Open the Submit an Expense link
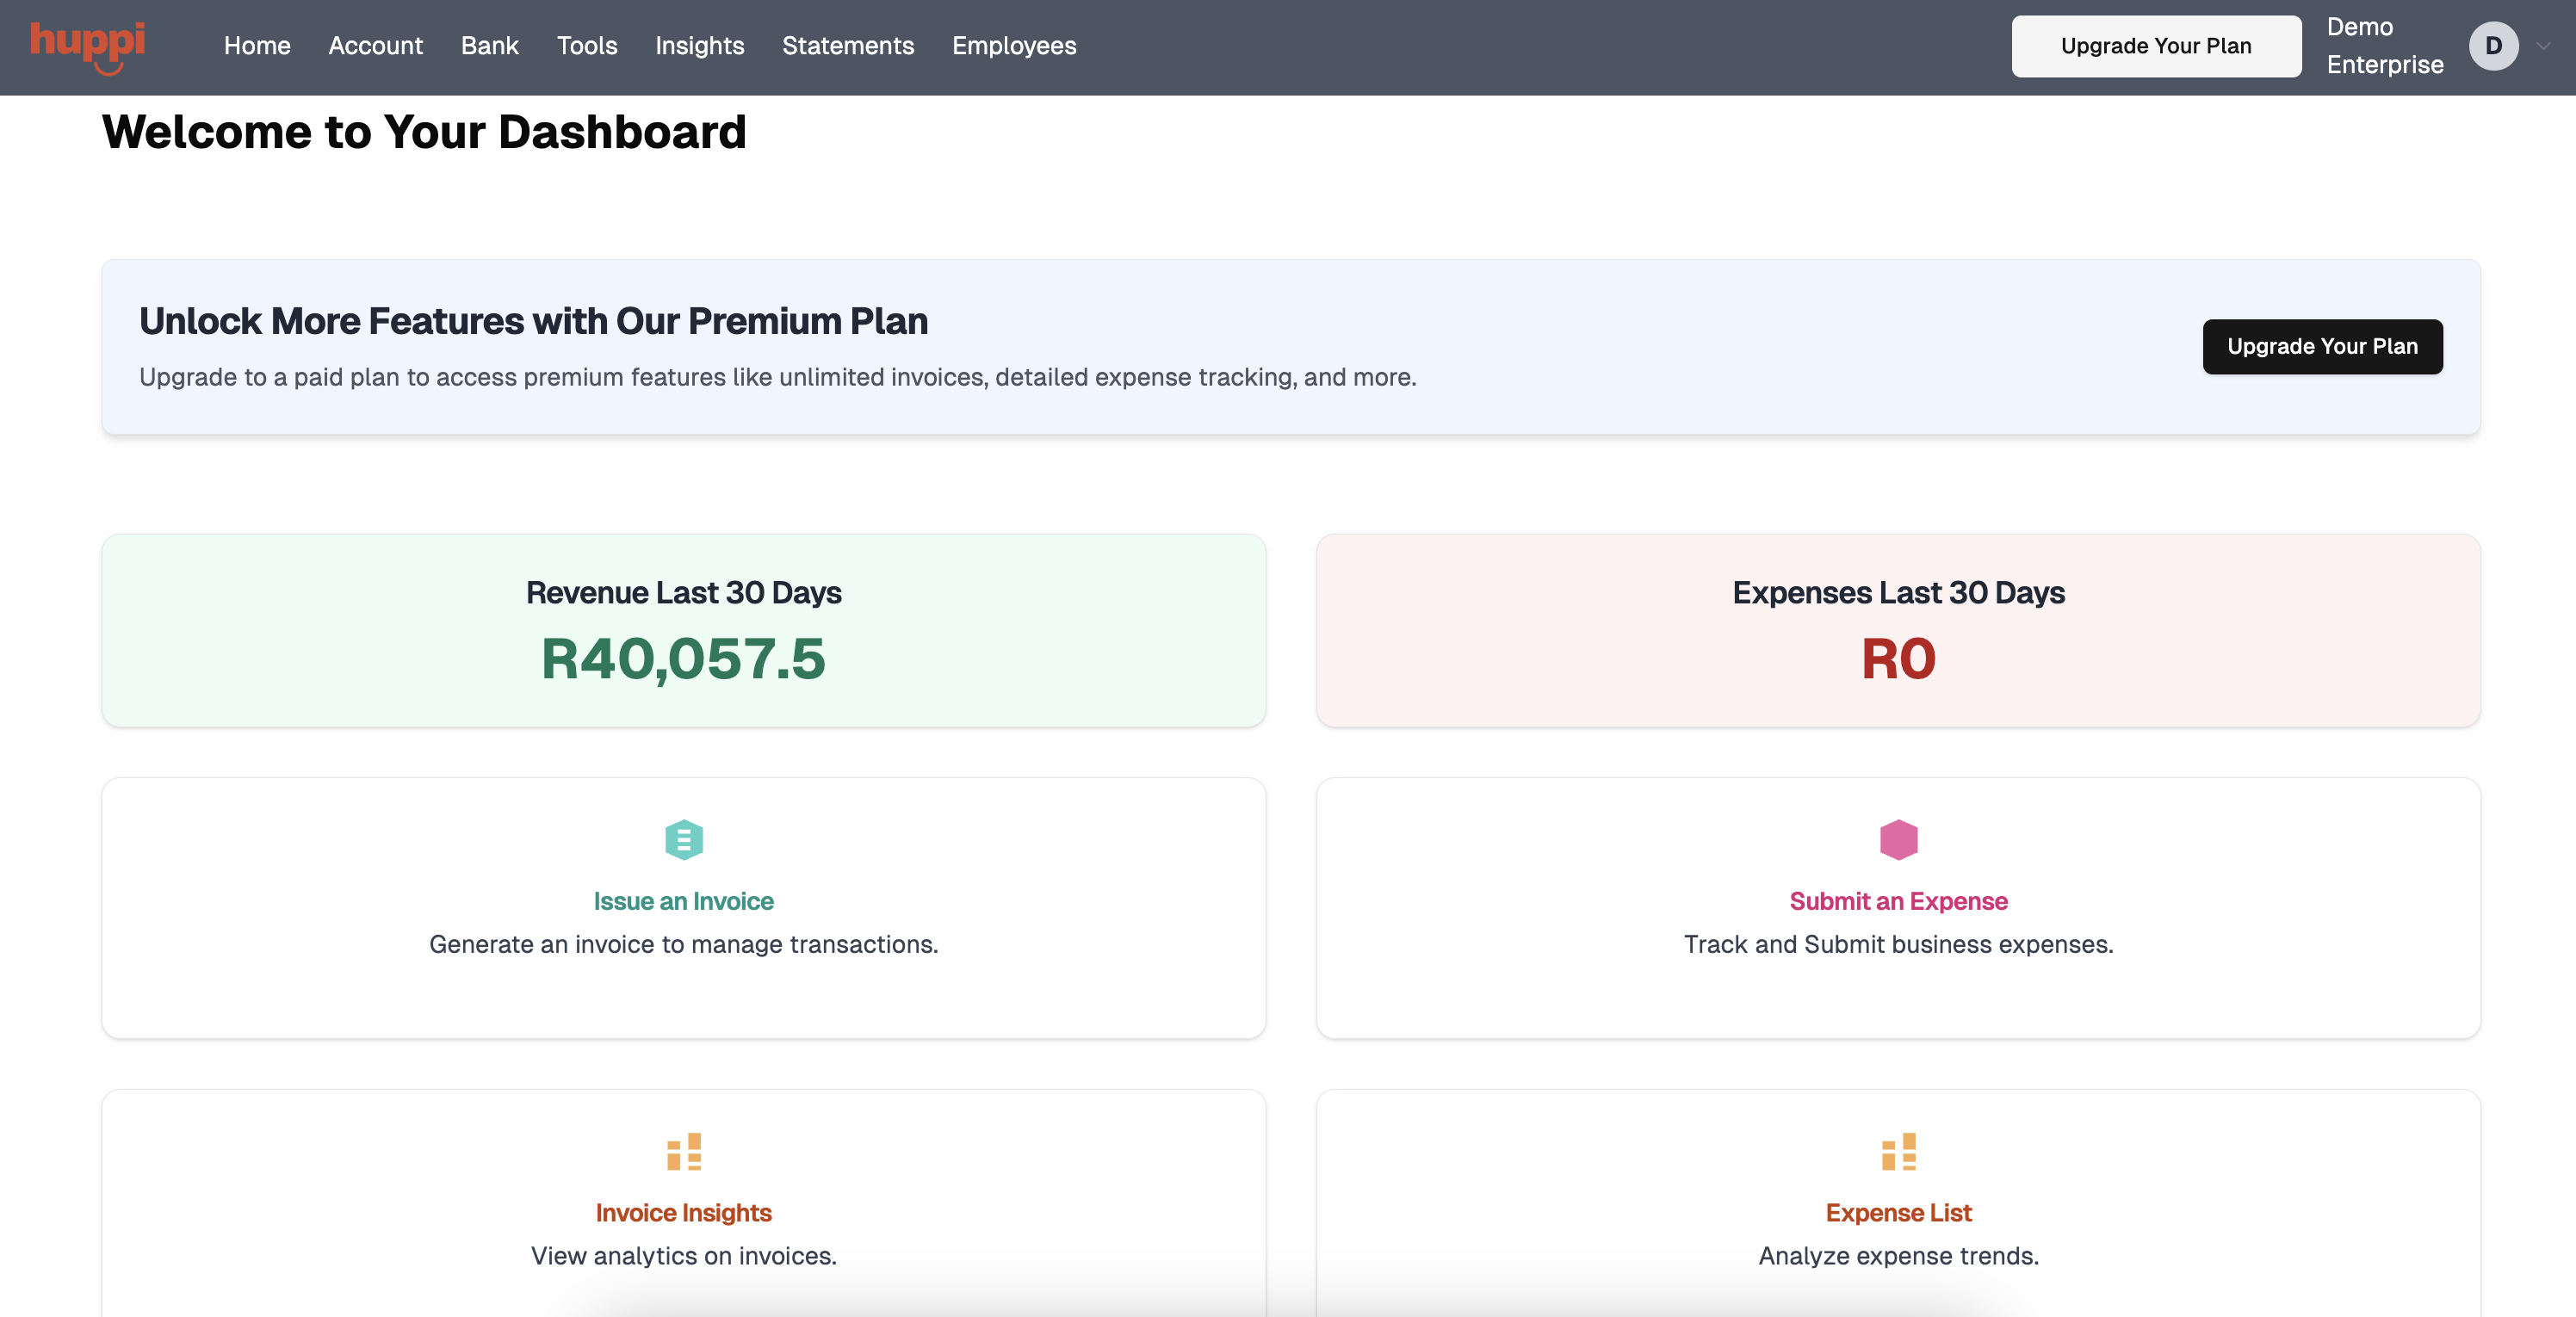This screenshot has width=2576, height=1317. 1898,901
